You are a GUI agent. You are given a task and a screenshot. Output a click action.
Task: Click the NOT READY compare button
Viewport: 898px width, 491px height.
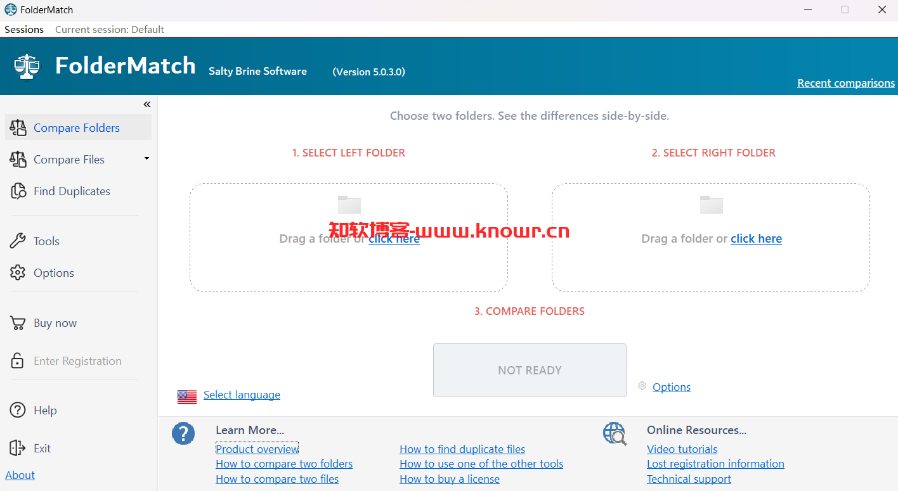click(530, 370)
